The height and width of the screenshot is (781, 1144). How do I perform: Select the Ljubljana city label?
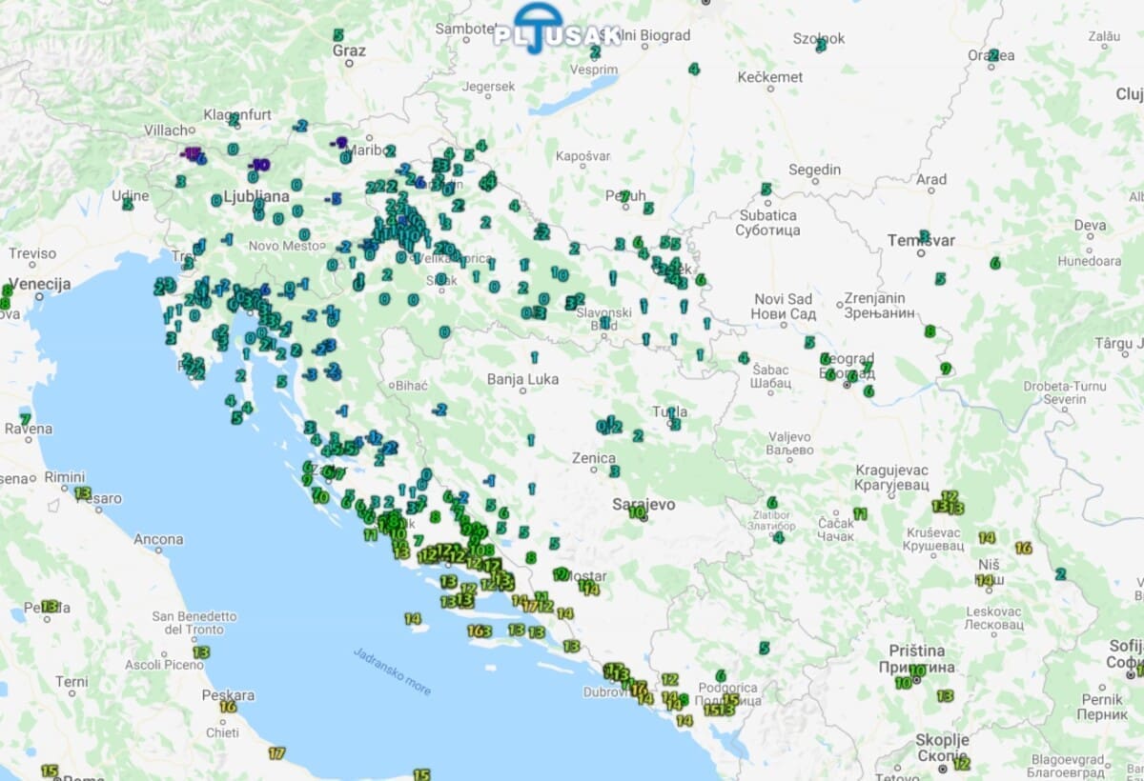[255, 197]
